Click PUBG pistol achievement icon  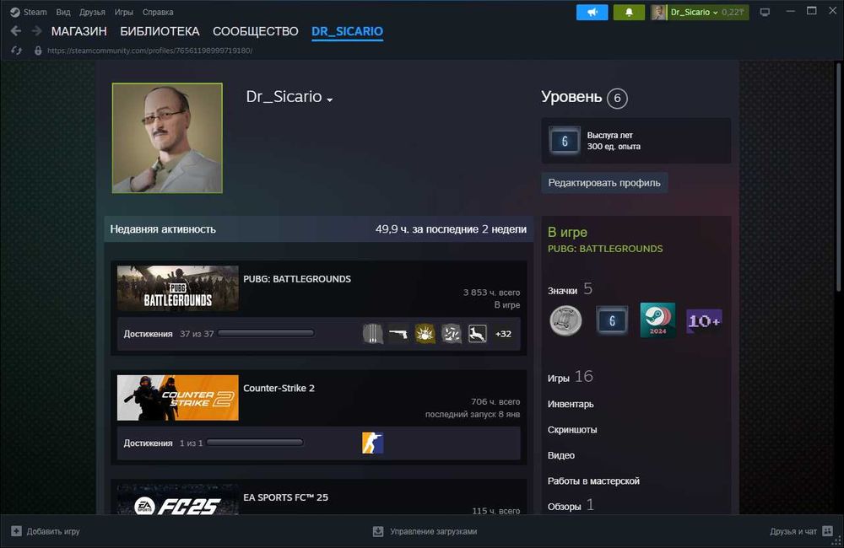coord(398,333)
